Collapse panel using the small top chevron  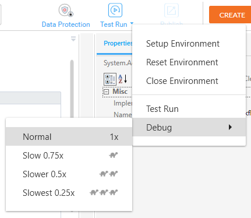73,38
